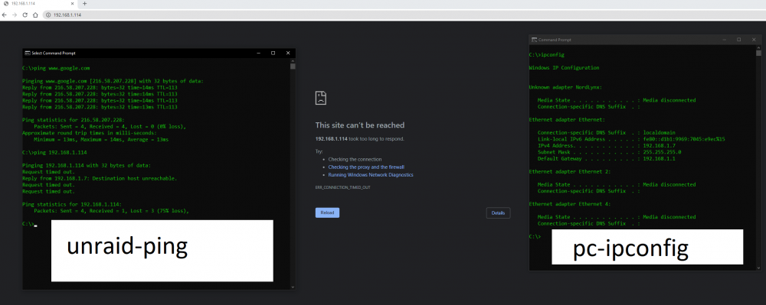The width and height of the screenshot is (766, 305).
Task: Click the 'Windows IP Configuration' line
Action: pos(564,68)
